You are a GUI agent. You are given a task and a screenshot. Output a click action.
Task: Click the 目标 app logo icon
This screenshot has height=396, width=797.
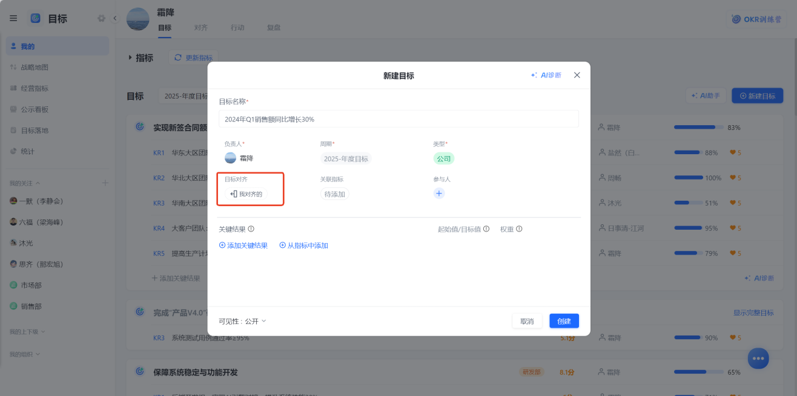(x=36, y=19)
